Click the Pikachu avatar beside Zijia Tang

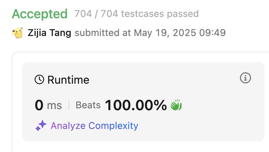tap(17, 33)
